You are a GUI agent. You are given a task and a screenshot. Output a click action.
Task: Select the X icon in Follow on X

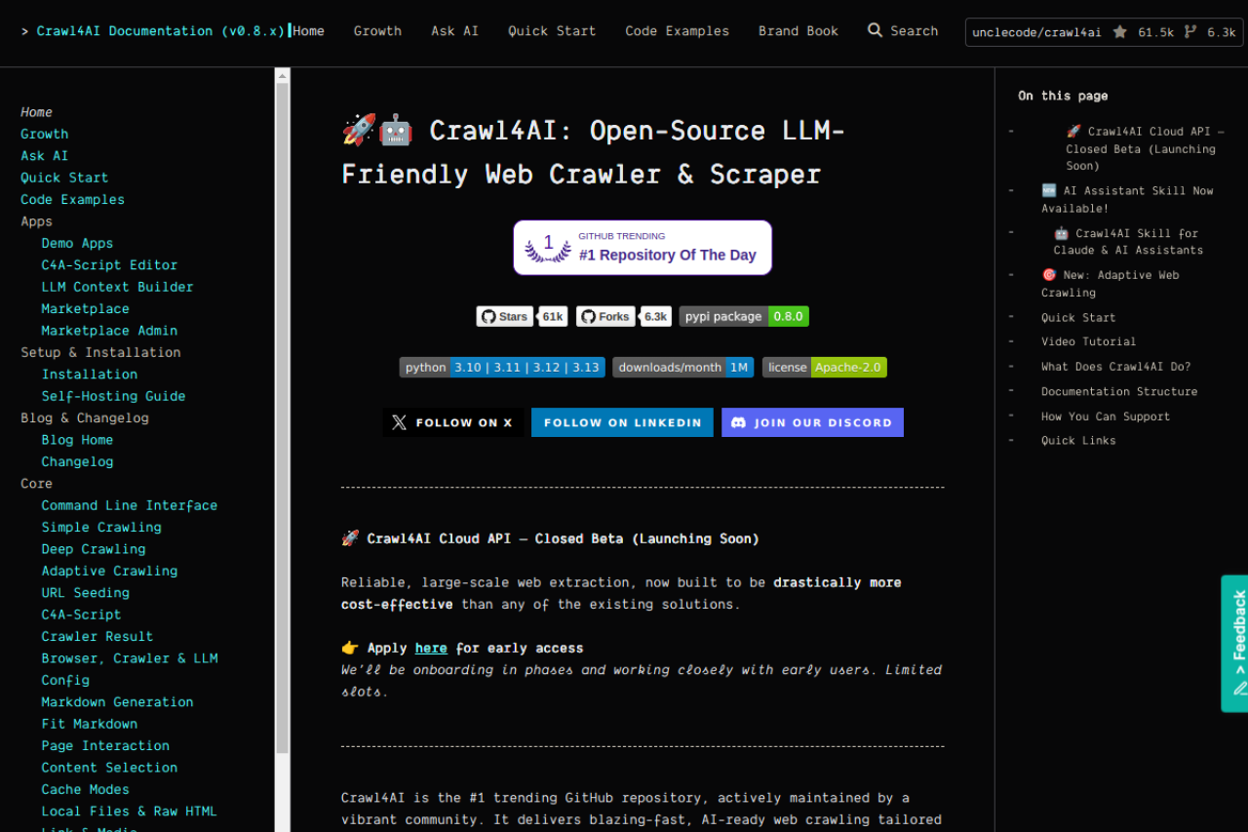(398, 421)
